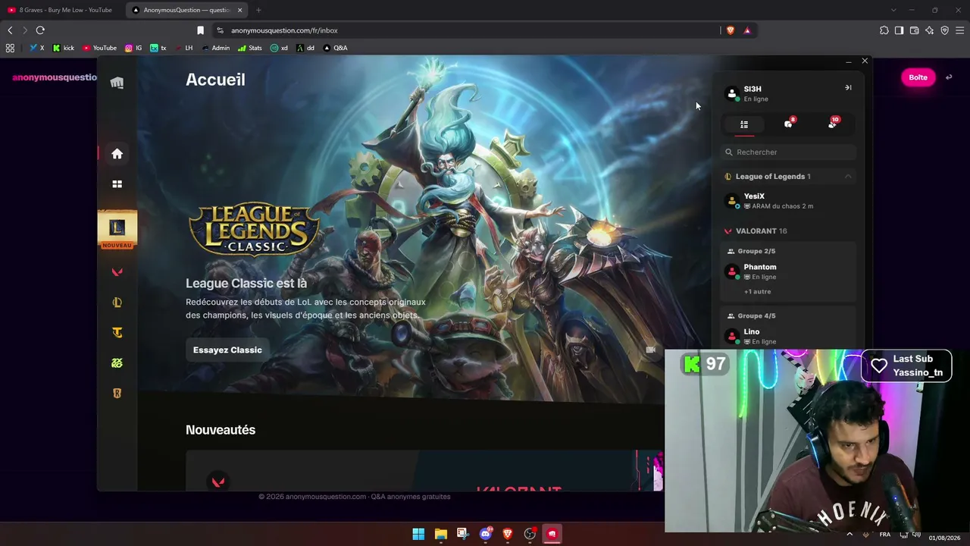Open File Explorer from taskbar
This screenshot has width=970, height=546.
point(440,534)
